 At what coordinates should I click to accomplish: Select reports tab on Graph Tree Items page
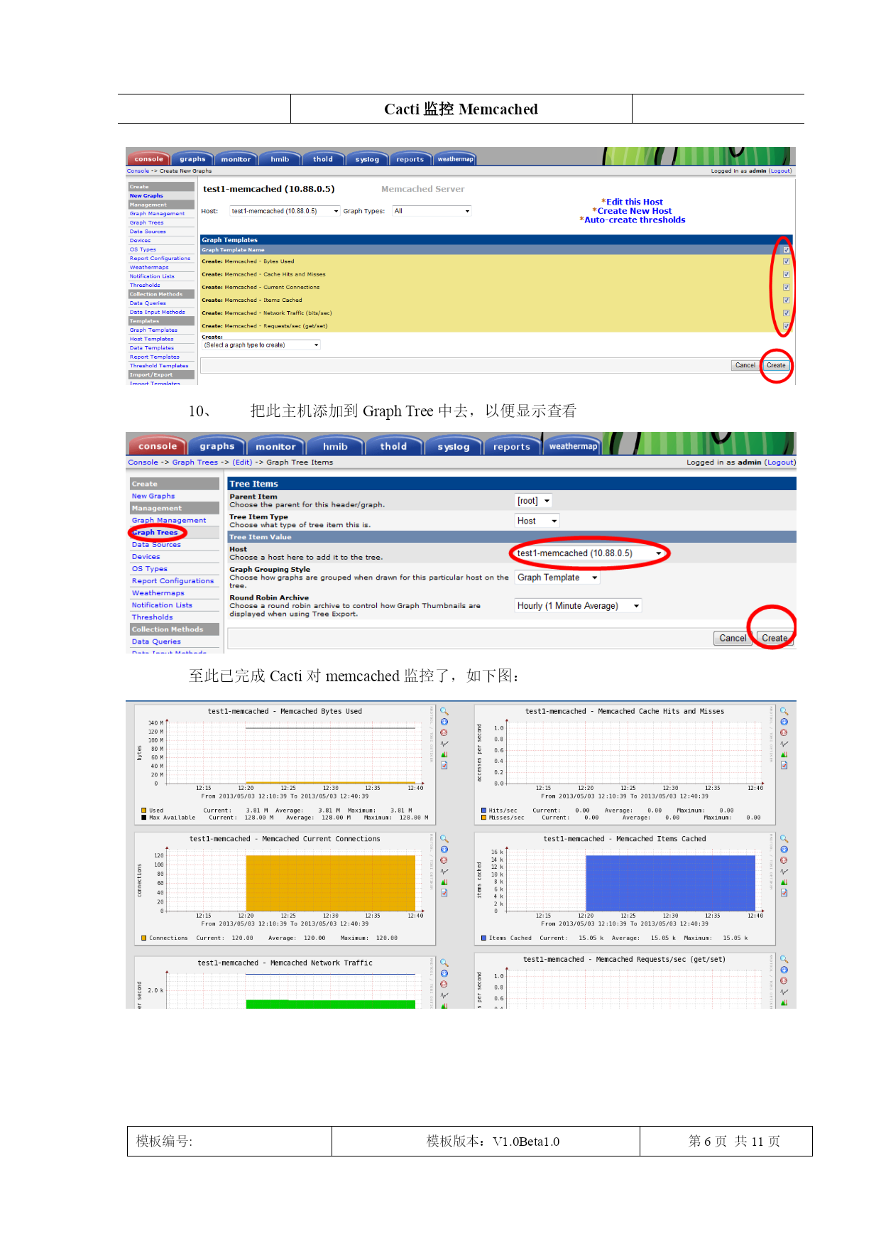point(512,446)
